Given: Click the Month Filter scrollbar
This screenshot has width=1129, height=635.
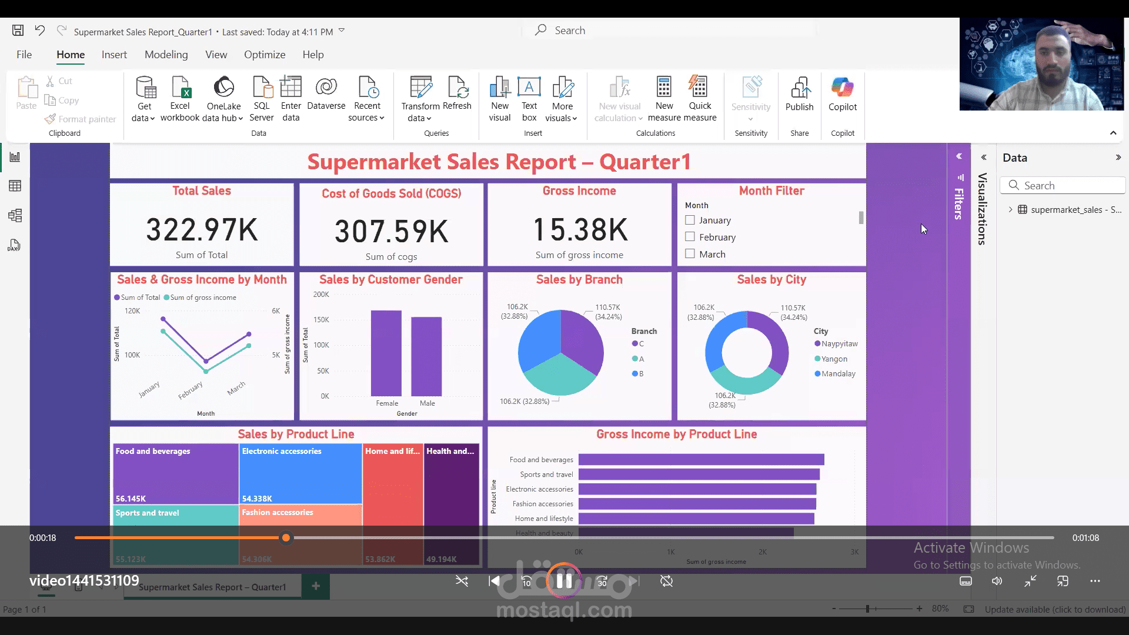Looking at the screenshot, I should pyautogui.click(x=861, y=218).
